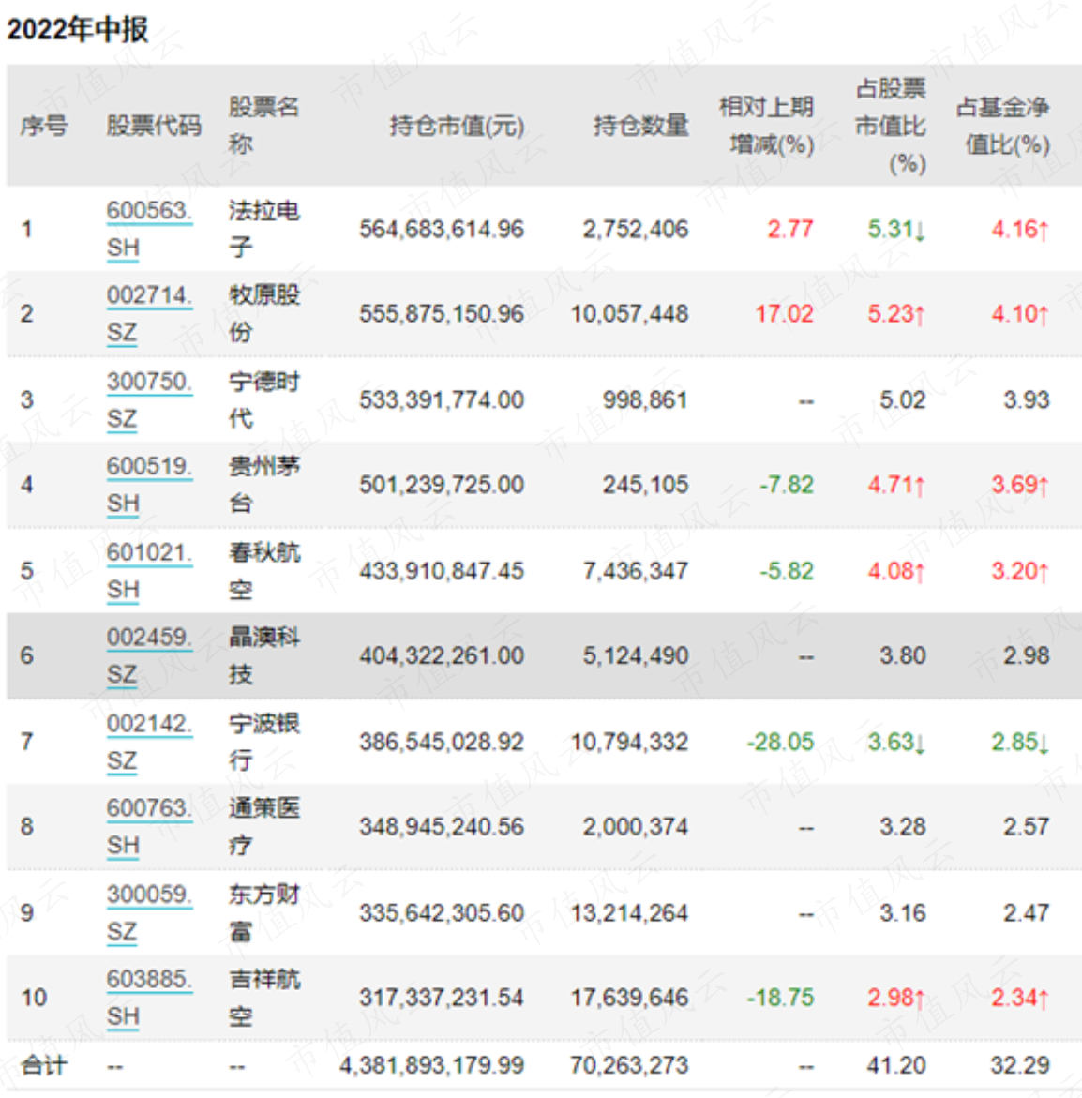
Task: Open stock code link 002714.SZ
Action: pyautogui.click(x=148, y=314)
